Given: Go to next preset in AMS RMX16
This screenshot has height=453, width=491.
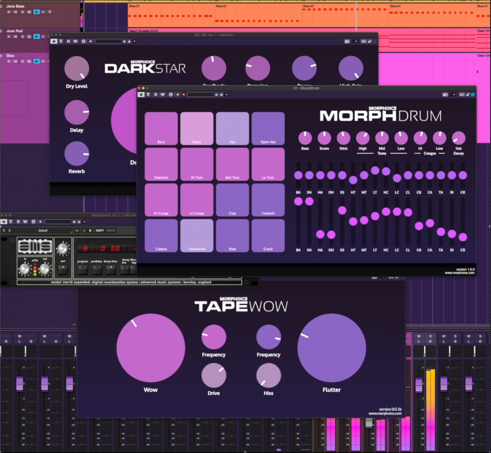Looking at the screenshot, I should [10, 230].
